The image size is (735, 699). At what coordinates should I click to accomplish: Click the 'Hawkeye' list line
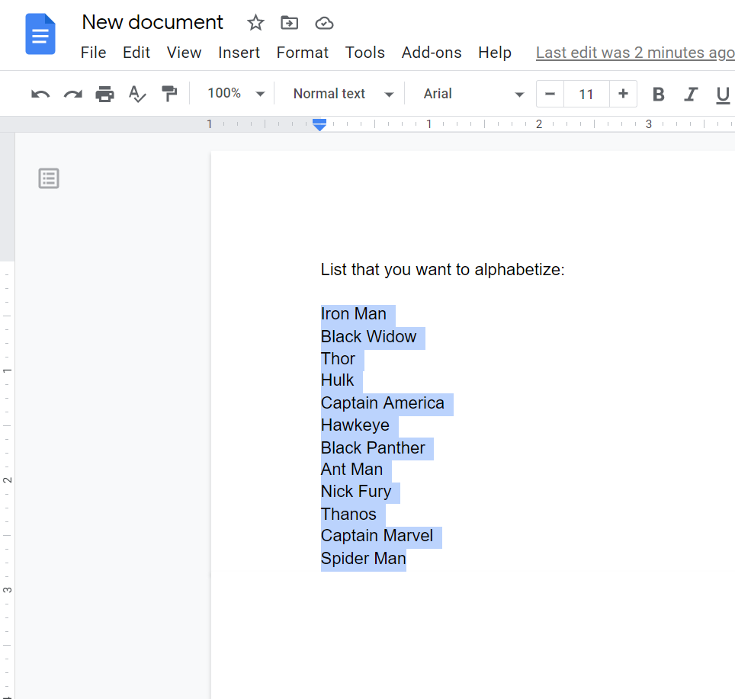coord(355,425)
